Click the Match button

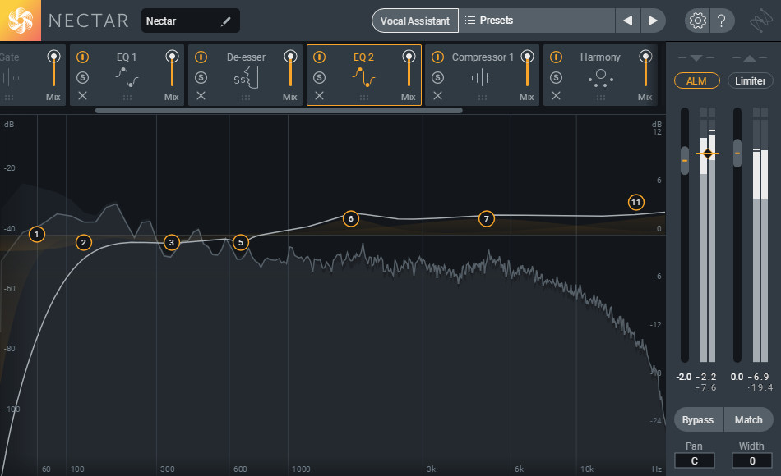pyautogui.click(x=749, y=420)
